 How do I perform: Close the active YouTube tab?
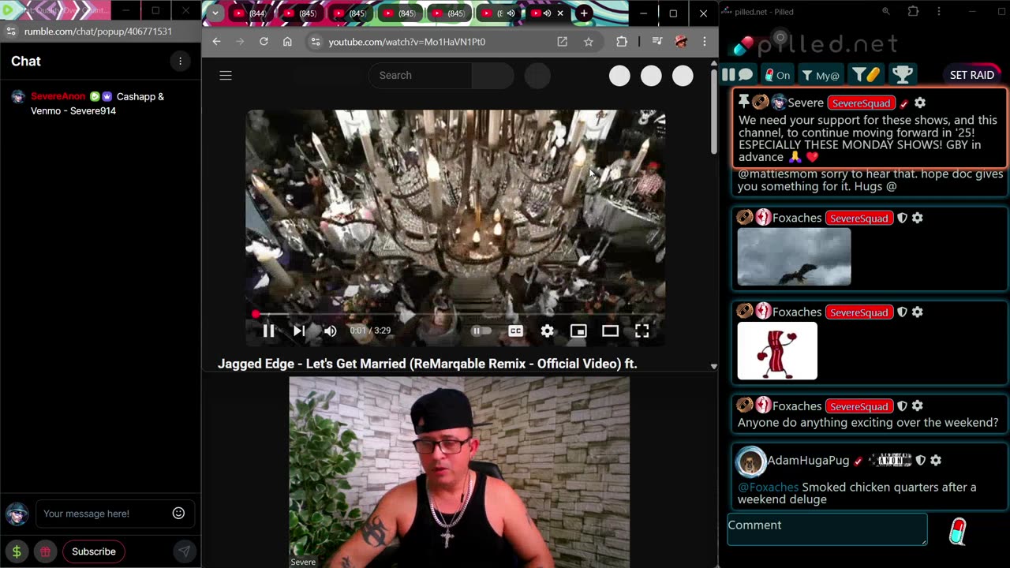pyautogui.click(x=561, y=13)
